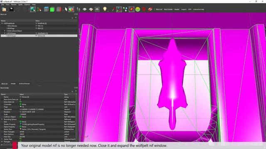This screenshot has width=266, height=149.
Task: Enable the multicolor perspective cube icon
Action: 71,9
